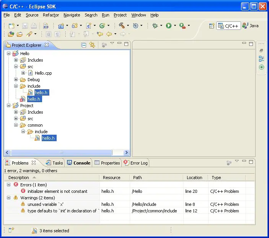Click the green Run button icon
This screenshot has height=238, width=269.
(x=168, y=26)
